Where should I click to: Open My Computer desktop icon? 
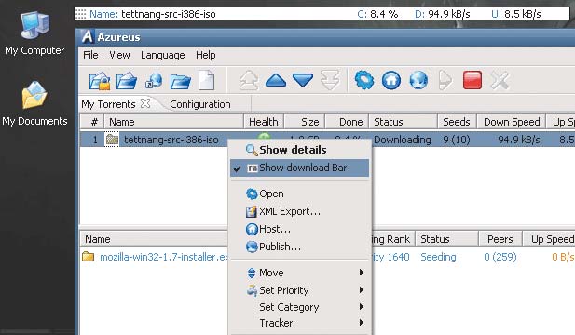pos(34,33)
